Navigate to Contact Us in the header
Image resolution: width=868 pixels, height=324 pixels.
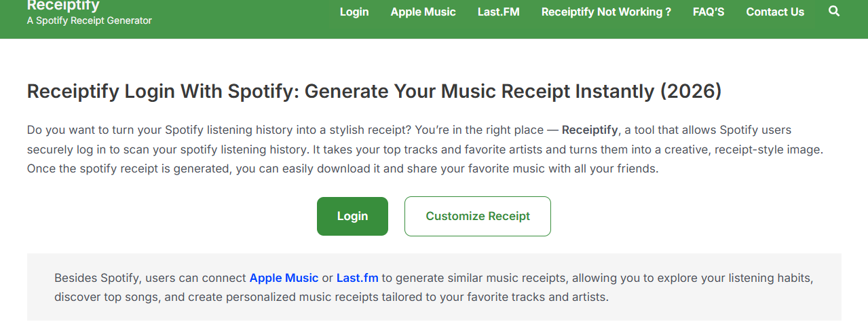tap(775, 12)
